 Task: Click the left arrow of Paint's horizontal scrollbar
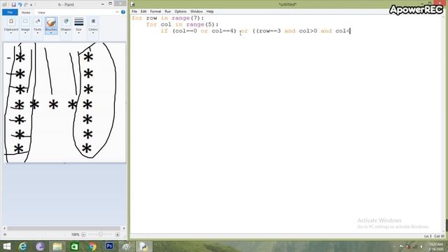pos(4,228)
